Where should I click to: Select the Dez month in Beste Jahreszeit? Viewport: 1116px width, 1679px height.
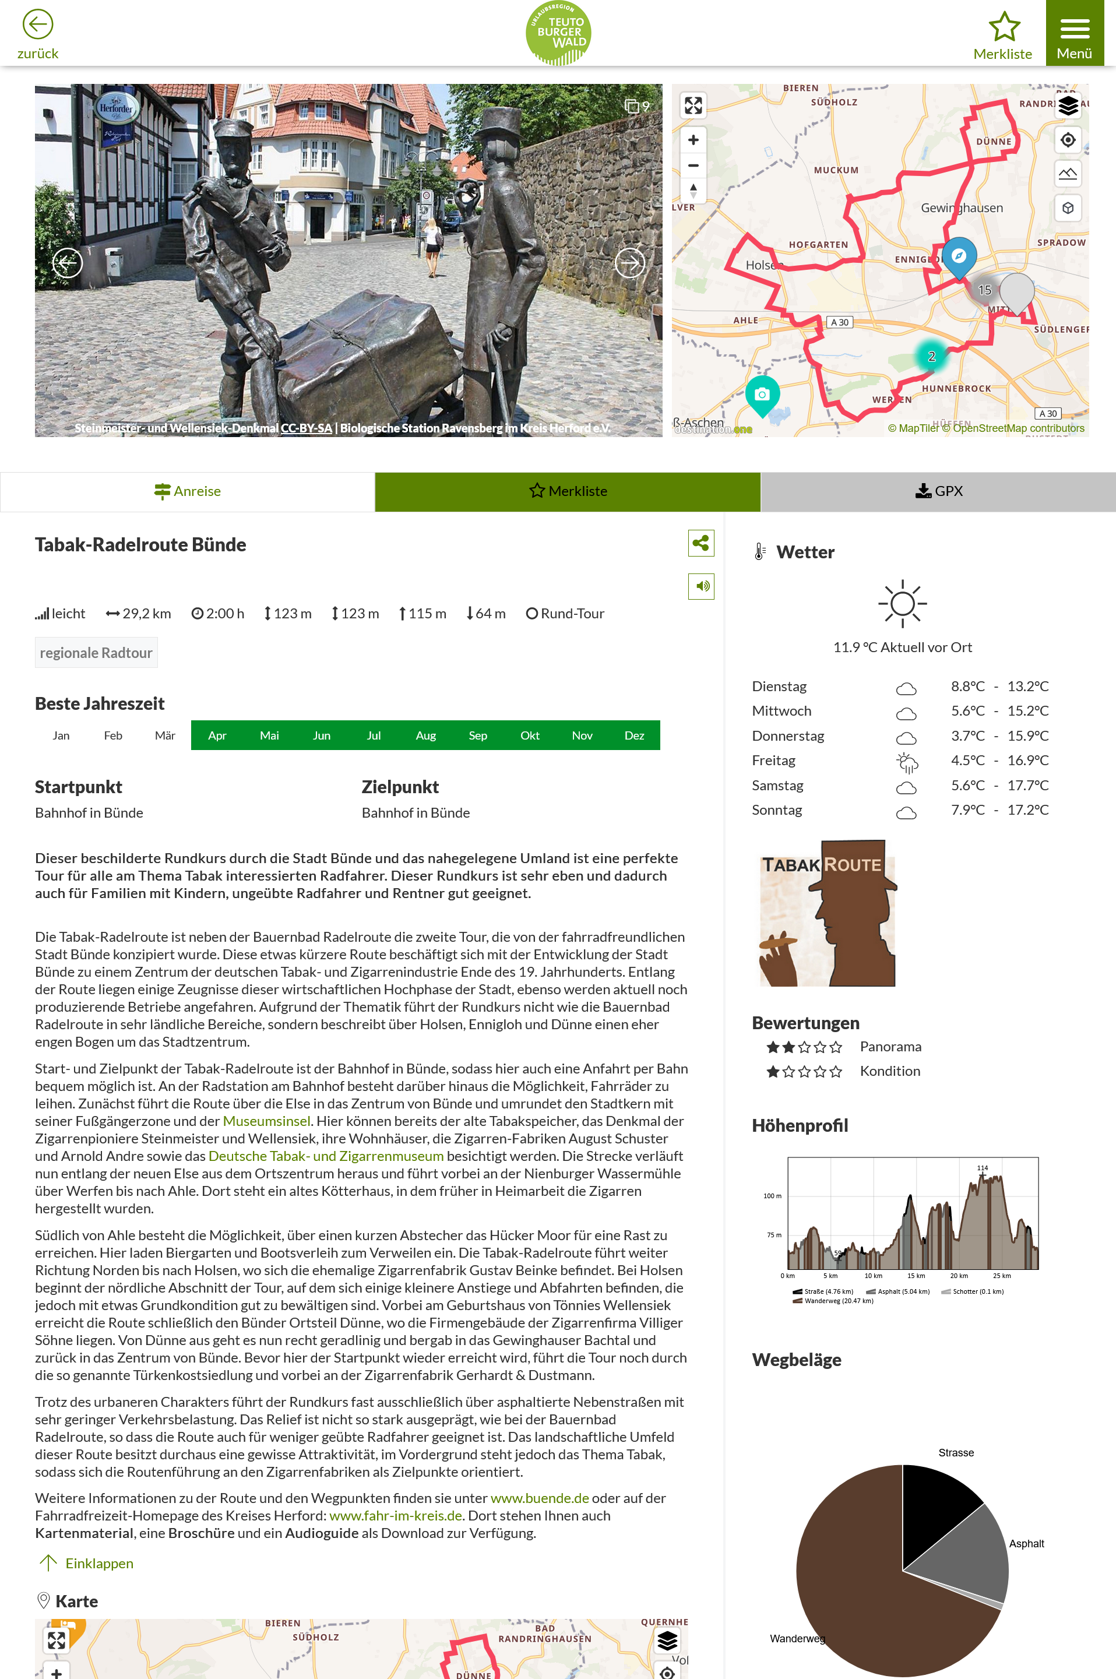(x=634, y=735)
